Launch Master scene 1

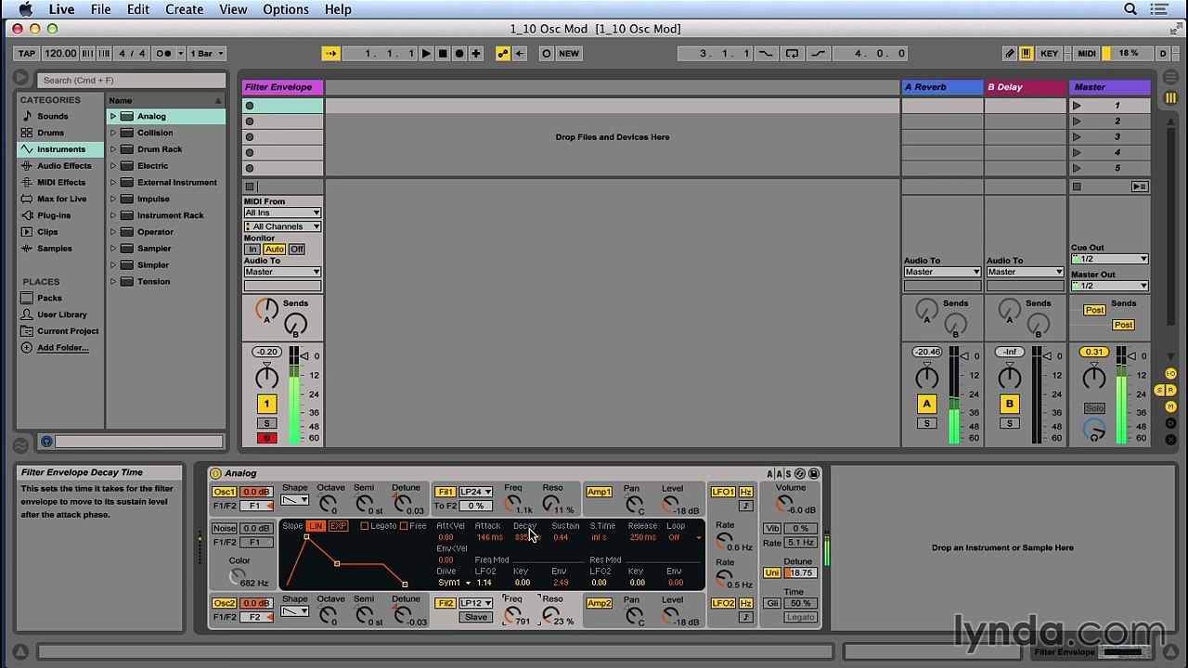1077,106
